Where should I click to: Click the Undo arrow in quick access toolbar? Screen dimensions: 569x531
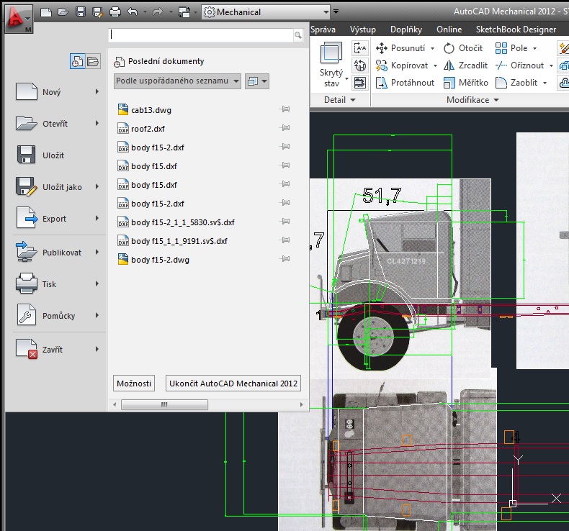[x=132, y=12]
